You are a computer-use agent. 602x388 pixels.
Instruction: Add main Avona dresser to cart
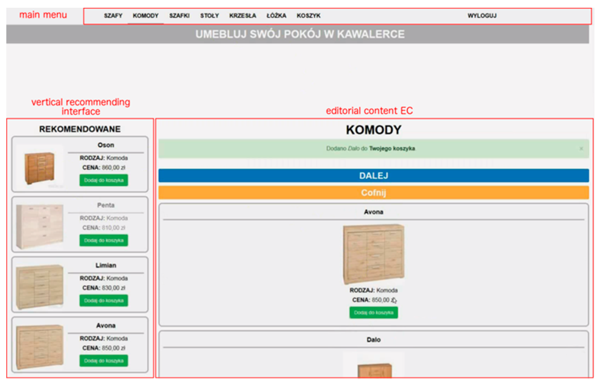coord(373,313)
